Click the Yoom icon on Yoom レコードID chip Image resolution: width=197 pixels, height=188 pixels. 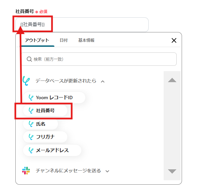(x=31, y=98)
